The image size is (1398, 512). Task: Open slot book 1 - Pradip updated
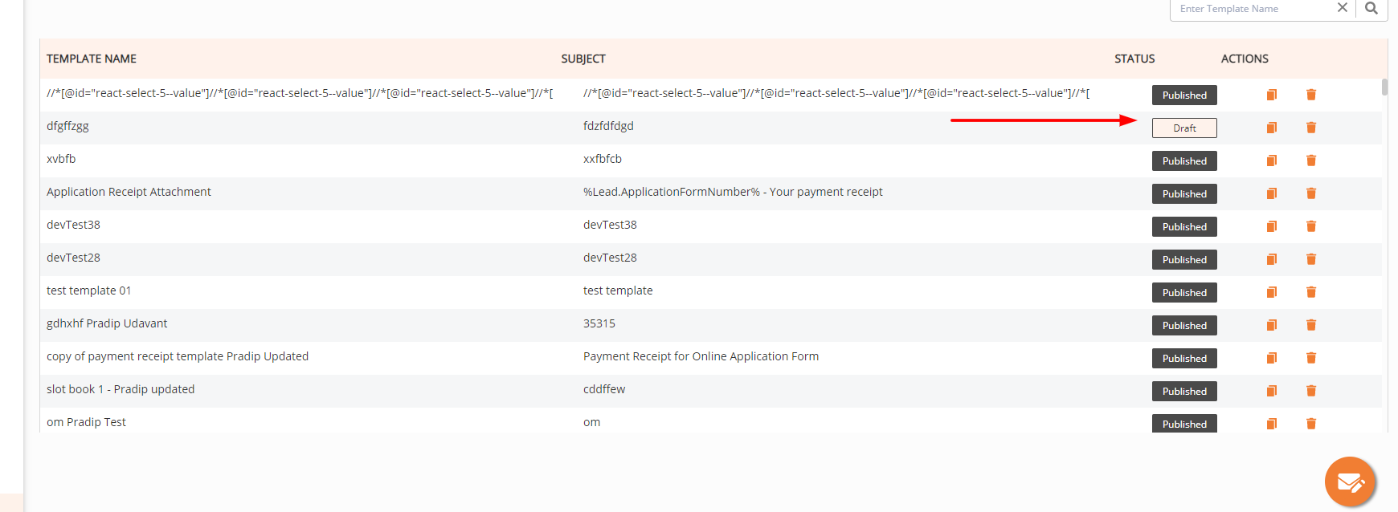[x=121, y=389]
